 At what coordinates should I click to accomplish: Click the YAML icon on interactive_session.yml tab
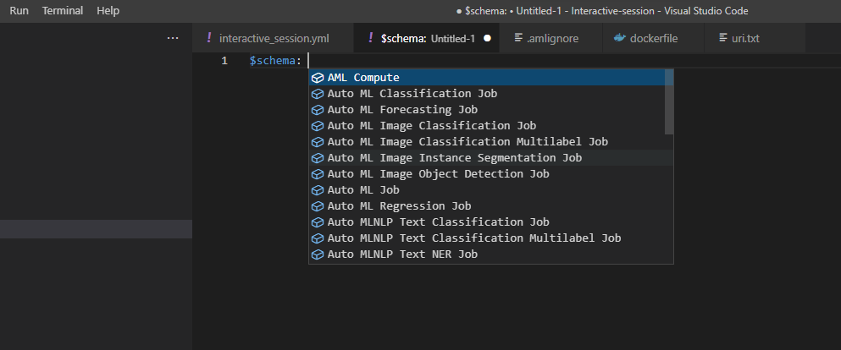tap(209, 38)
